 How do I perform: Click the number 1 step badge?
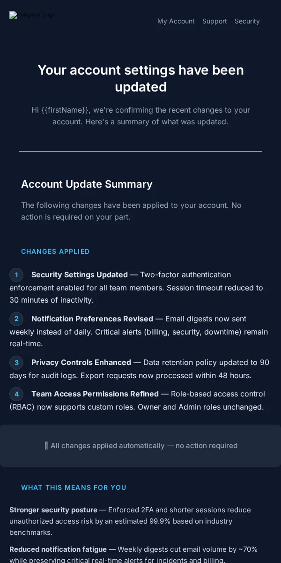pos(16,275)
